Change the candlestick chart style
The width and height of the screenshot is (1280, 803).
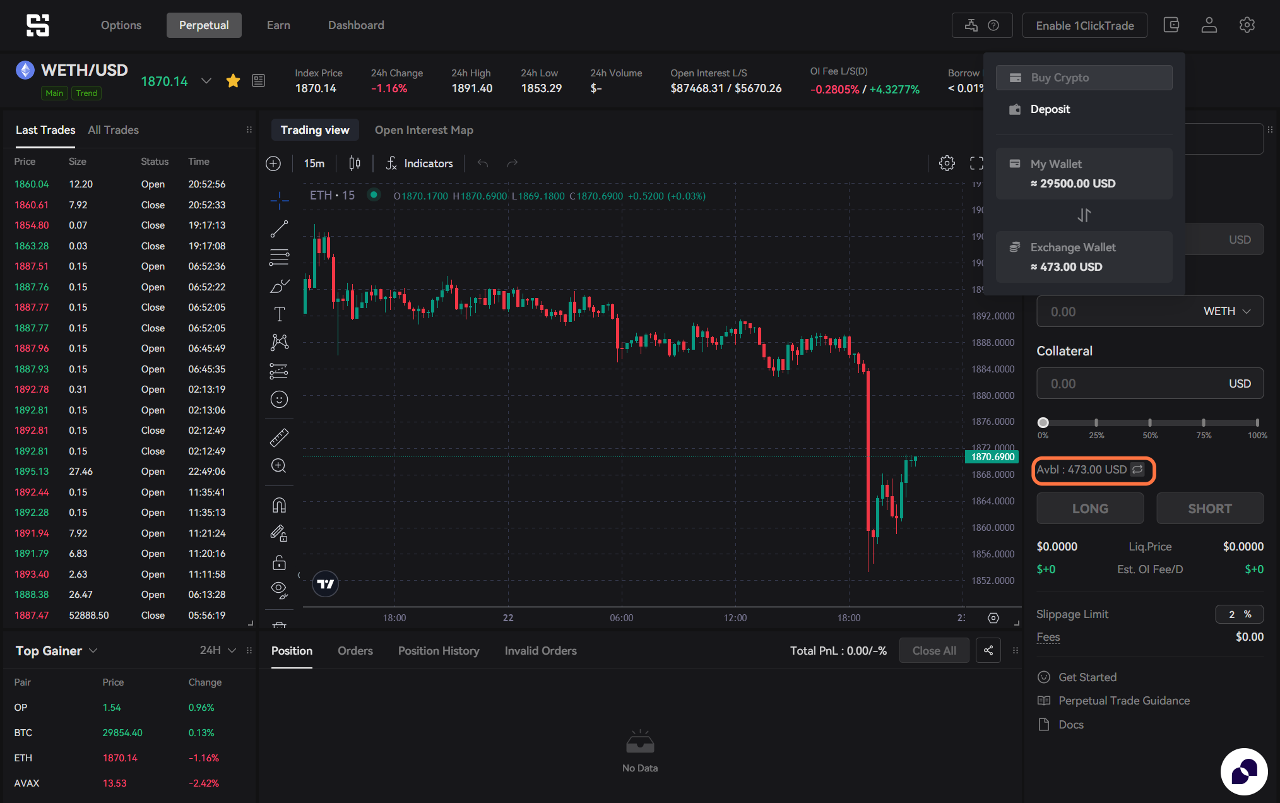[x=355, y=164]
